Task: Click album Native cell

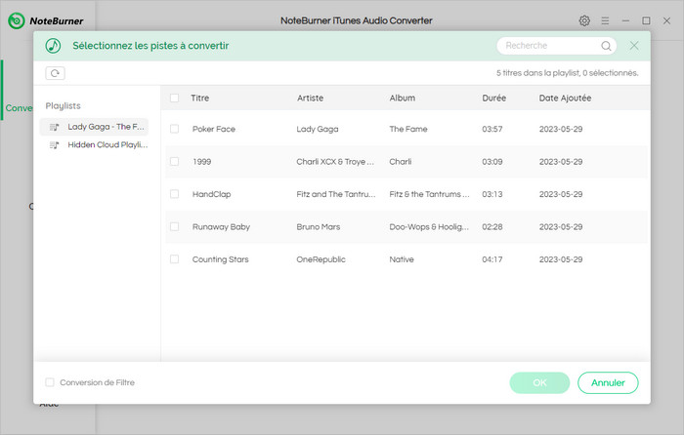Action: (402, 259)
